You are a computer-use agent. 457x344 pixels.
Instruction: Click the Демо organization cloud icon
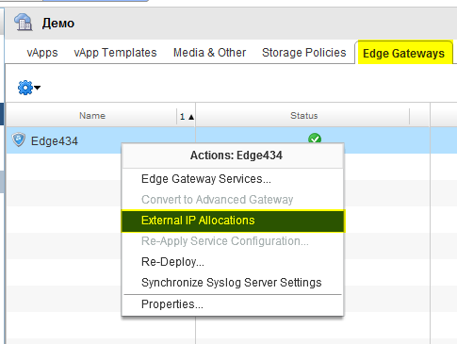pyautogui.click(x=23, y=22)
